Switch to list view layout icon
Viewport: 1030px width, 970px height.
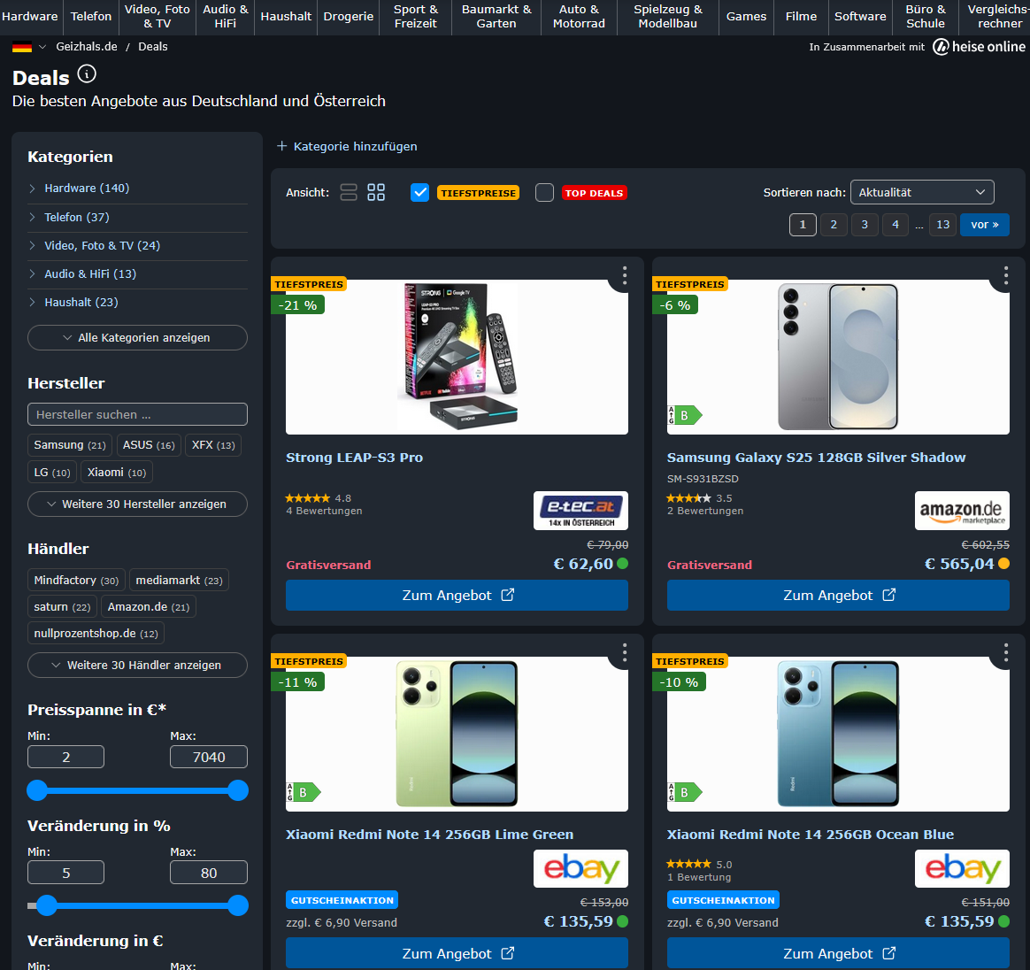click(x=348, y=193)
